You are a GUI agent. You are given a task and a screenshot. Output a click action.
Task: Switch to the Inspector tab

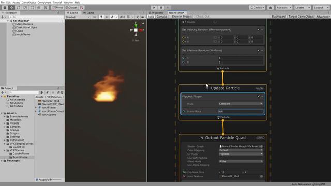(156, 13)
